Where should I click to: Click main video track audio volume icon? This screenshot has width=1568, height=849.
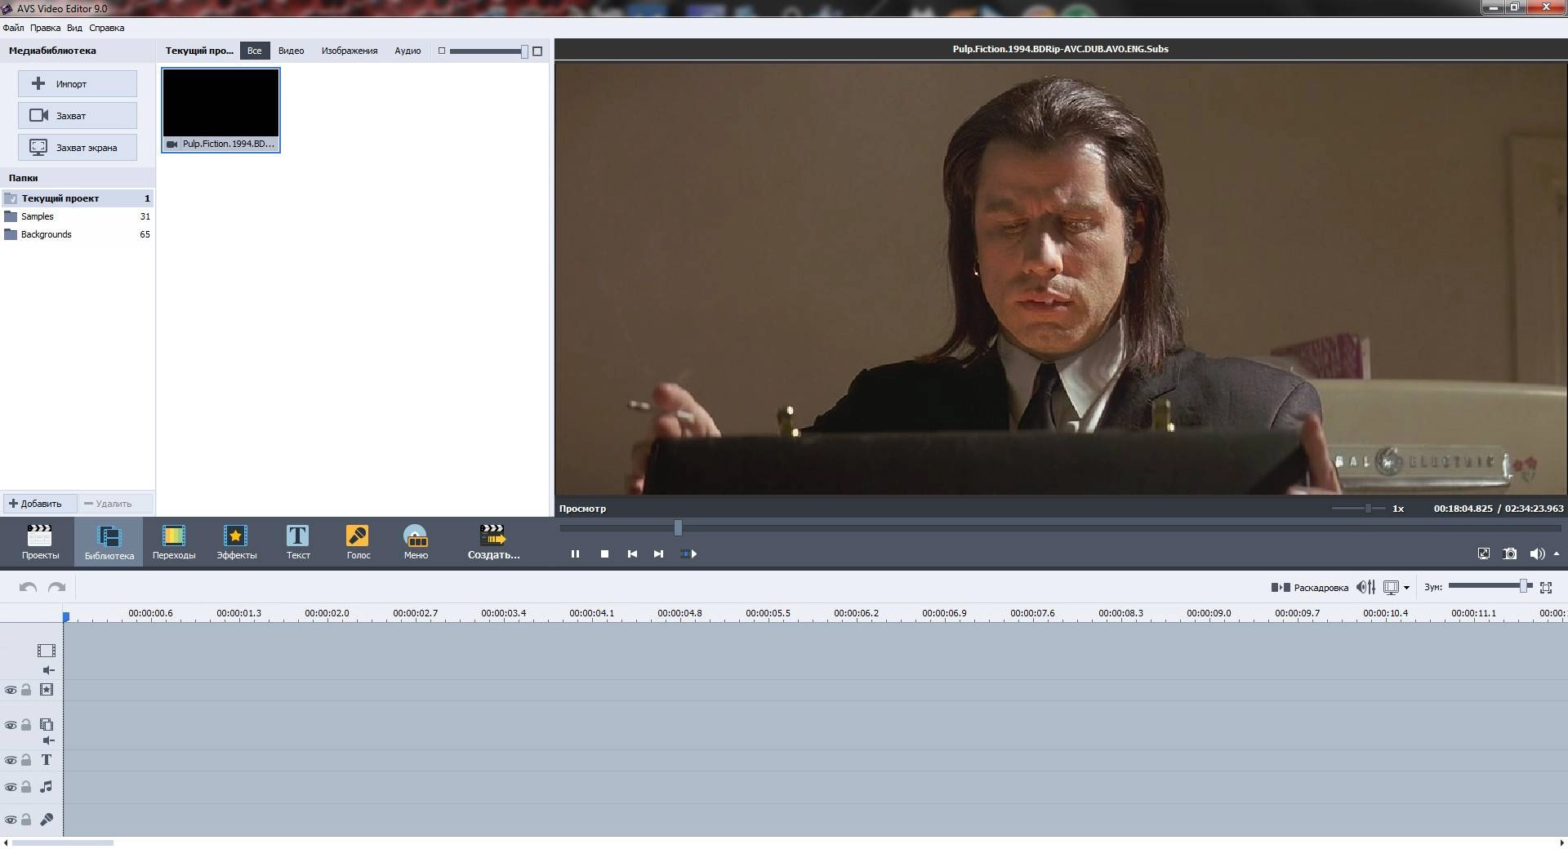click(48, 670)
